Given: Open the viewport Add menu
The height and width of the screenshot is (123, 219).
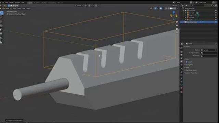Looking at the screenshot, I should (x=24, y=9).
